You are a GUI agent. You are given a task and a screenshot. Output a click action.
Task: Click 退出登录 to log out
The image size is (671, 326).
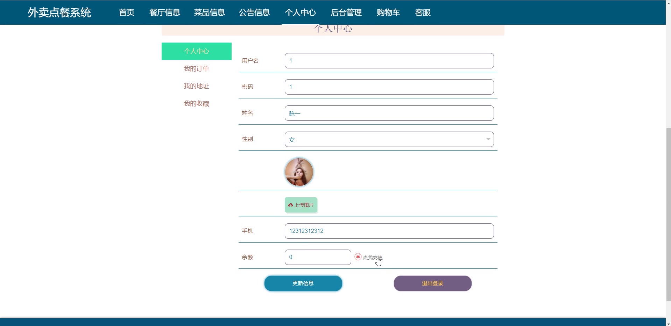[432, 283]
